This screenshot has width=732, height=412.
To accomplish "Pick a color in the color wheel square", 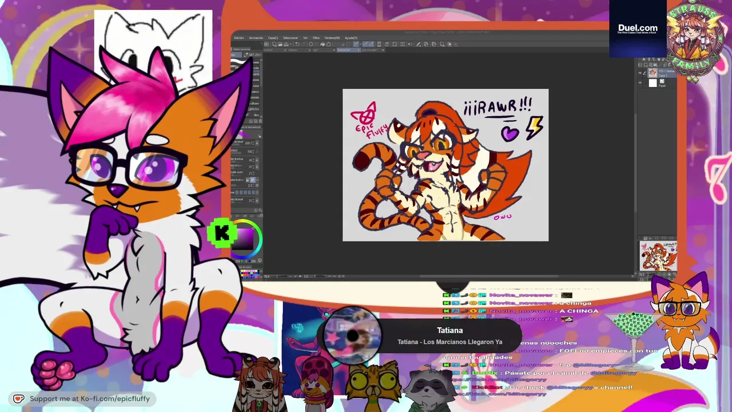I will (x=246, y=238).
